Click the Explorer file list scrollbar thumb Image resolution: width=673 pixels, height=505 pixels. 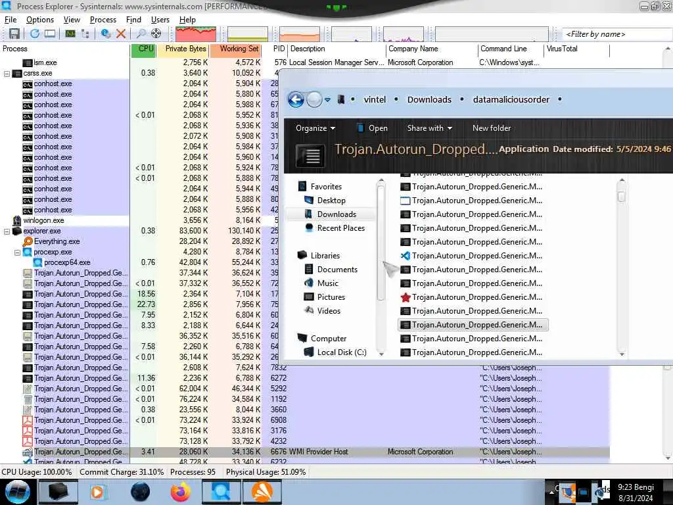tap(621, 197)
